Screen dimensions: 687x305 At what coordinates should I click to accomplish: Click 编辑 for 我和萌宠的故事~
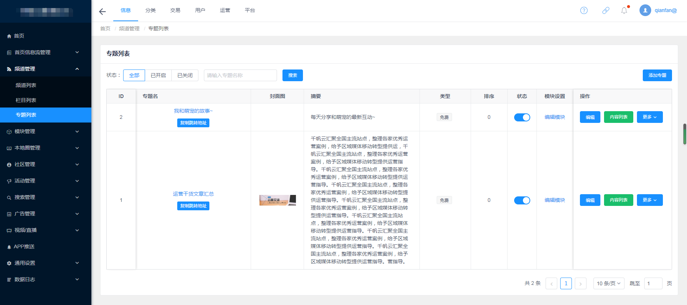590,117
